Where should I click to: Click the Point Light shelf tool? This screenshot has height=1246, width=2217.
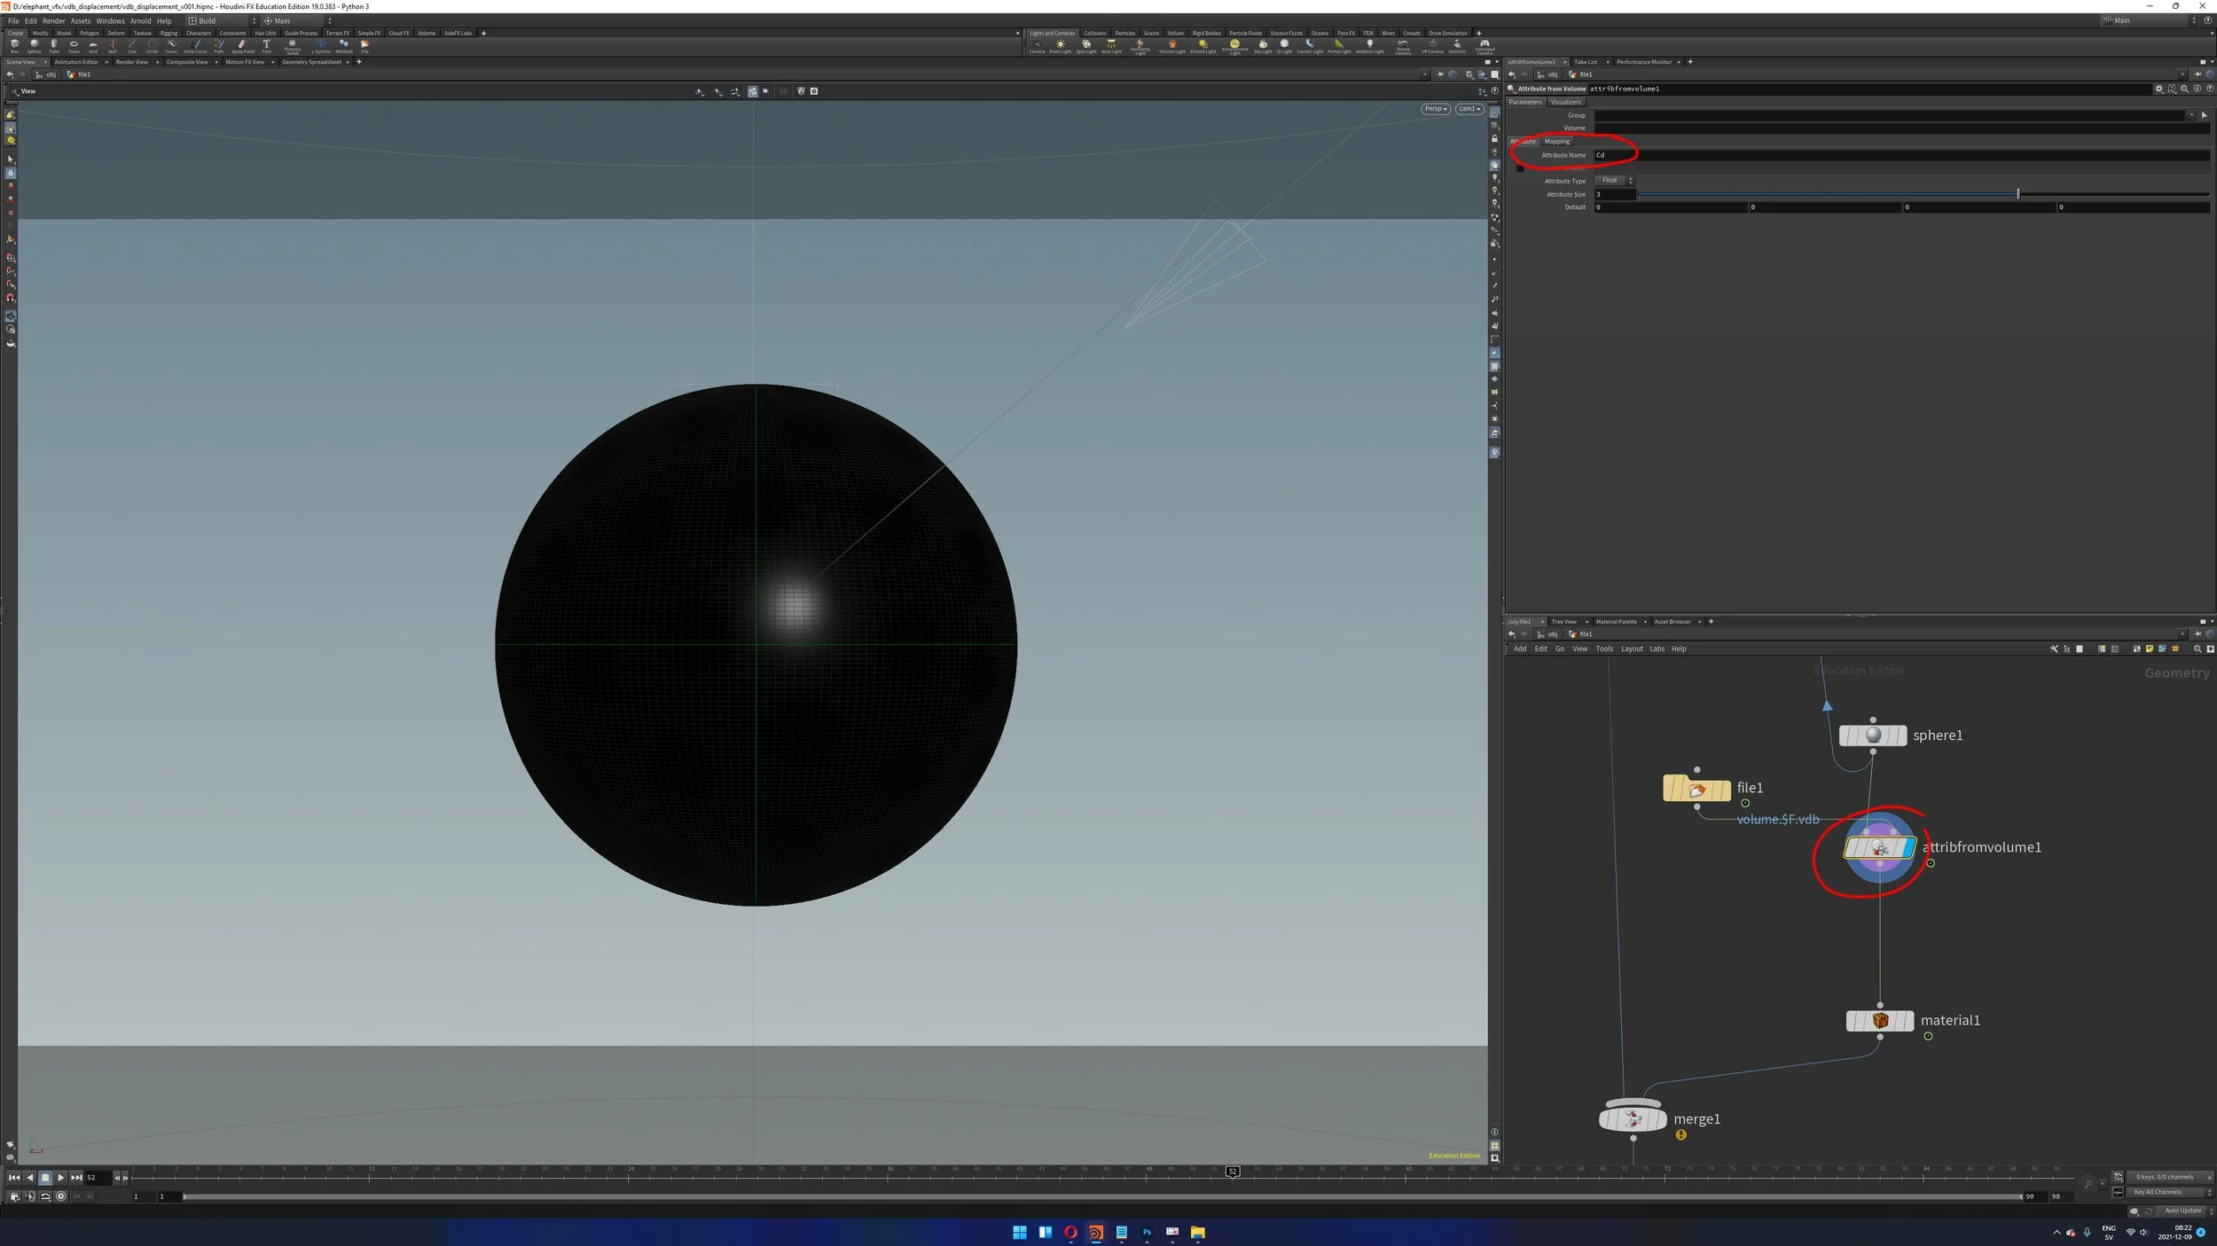click(x=1060, y=44)
